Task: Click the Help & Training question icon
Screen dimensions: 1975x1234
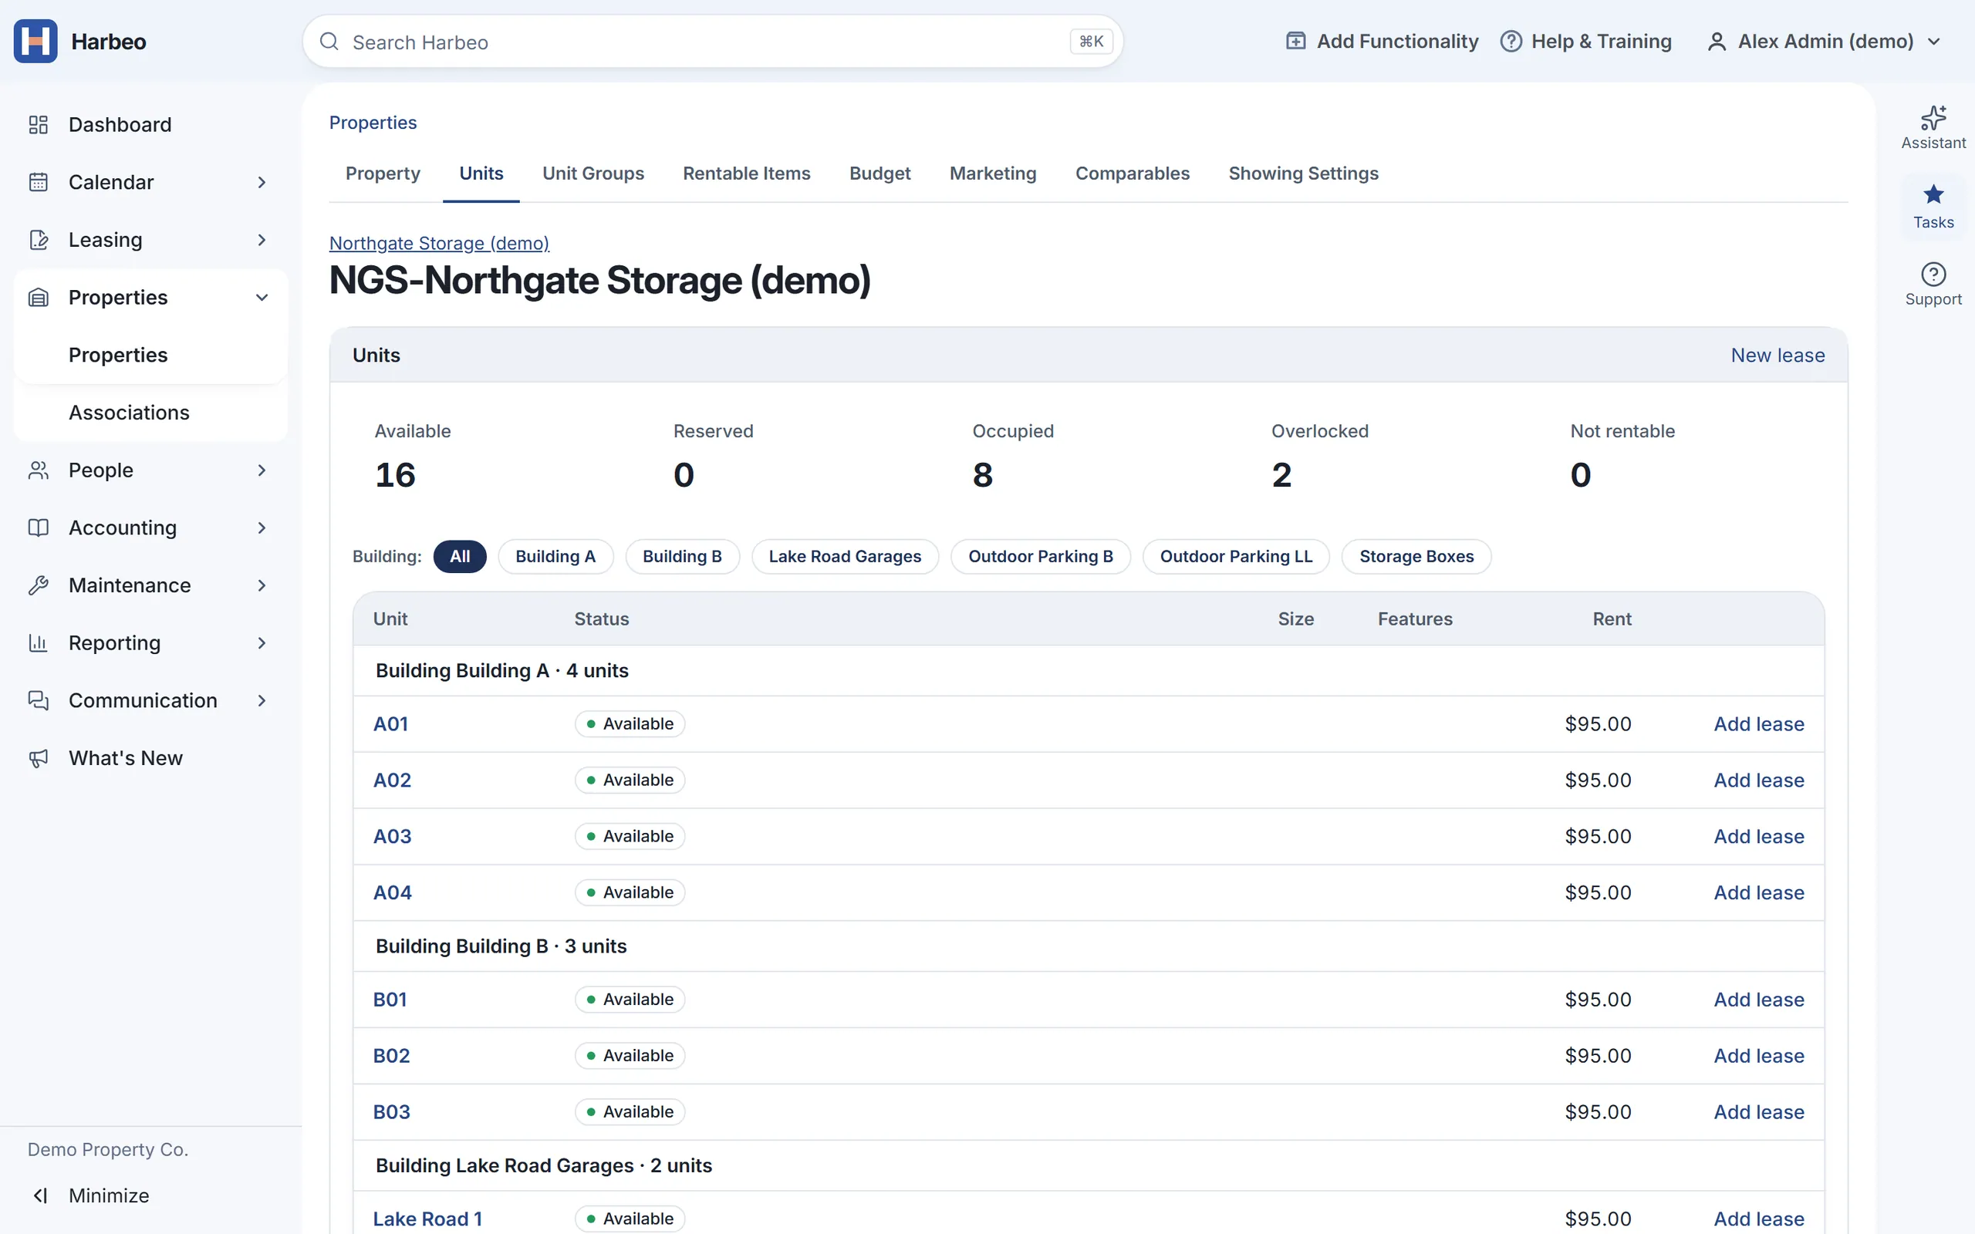Action: point(1511,41)
